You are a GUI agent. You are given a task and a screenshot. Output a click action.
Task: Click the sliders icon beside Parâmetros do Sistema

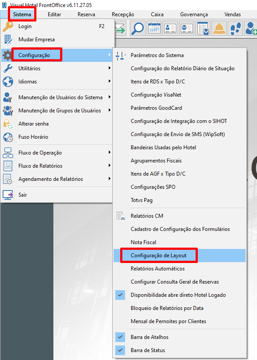pos(120,56)
